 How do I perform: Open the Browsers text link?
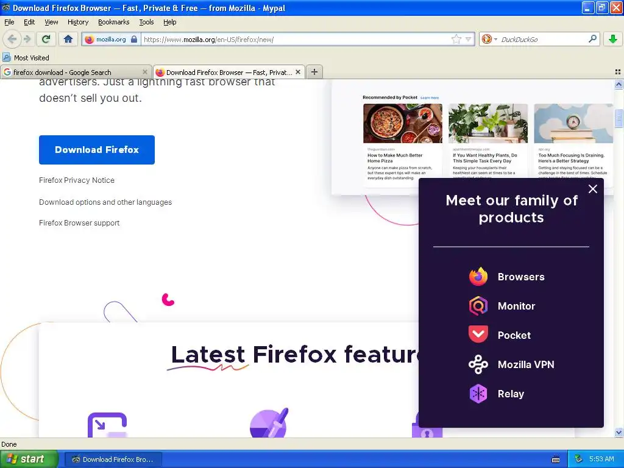click(x=521, y=277)
